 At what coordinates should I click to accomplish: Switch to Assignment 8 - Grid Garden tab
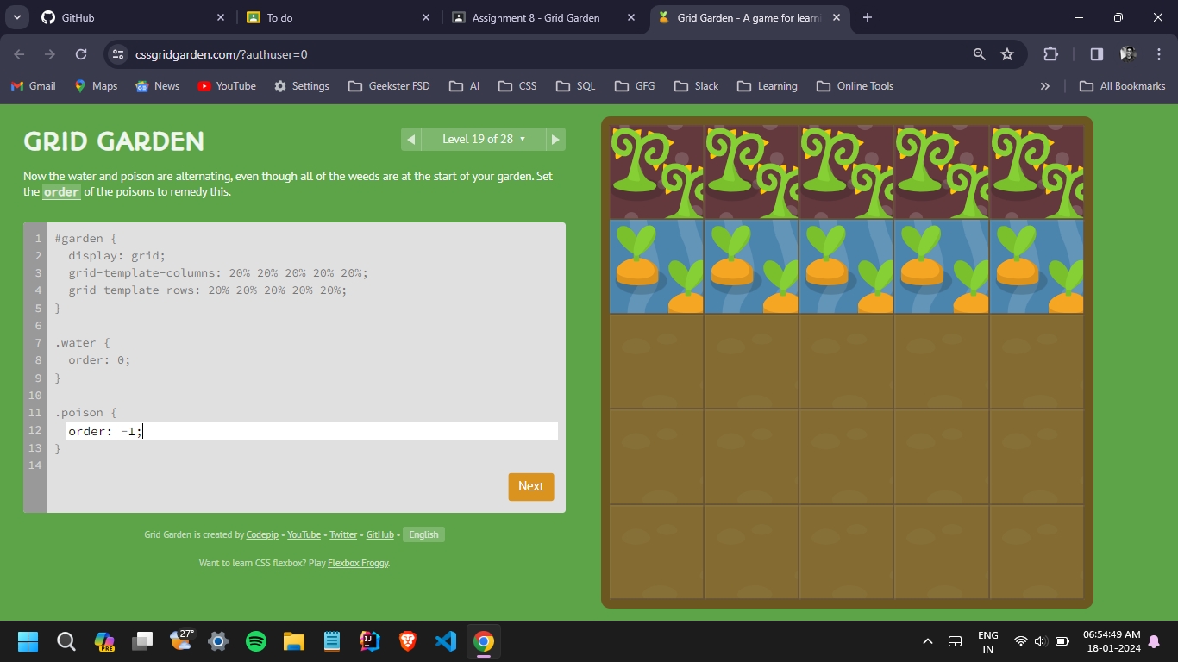click(x=543, y=17)
